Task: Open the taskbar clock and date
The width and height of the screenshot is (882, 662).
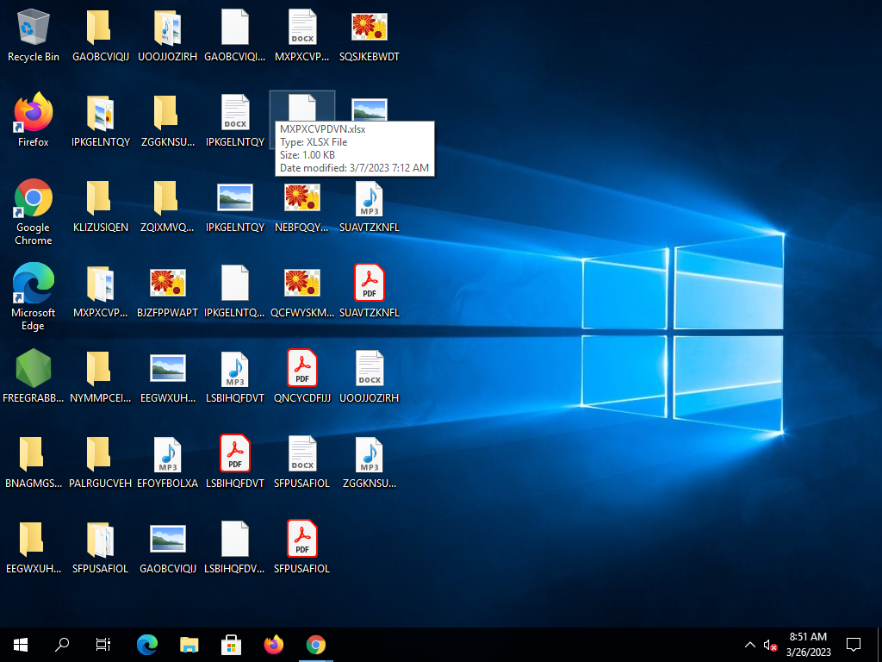Action: pos(808,644)
